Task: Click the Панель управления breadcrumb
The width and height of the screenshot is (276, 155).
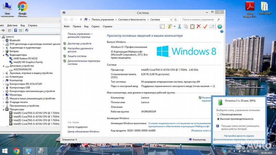Action: pos(103,20)
